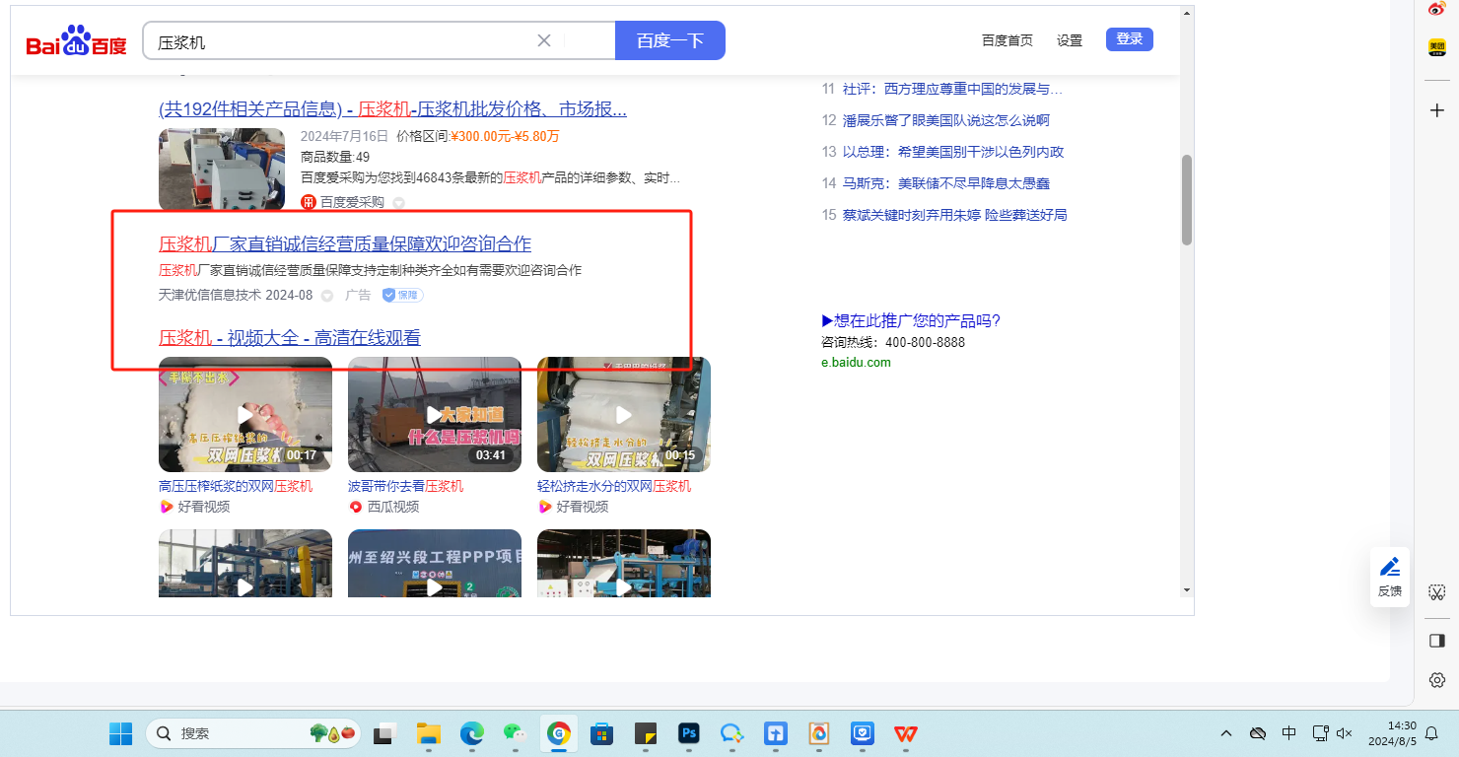Click the 百度一下 search button
The image size is (1459, 757).
[x=669, y=40]
